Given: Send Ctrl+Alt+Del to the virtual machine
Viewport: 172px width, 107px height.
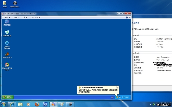Looking at the screenshot, I should tap(35, 17).
